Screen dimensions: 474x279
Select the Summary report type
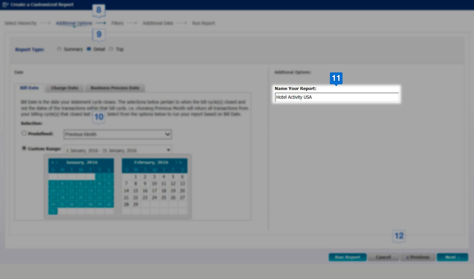(60, 49)
